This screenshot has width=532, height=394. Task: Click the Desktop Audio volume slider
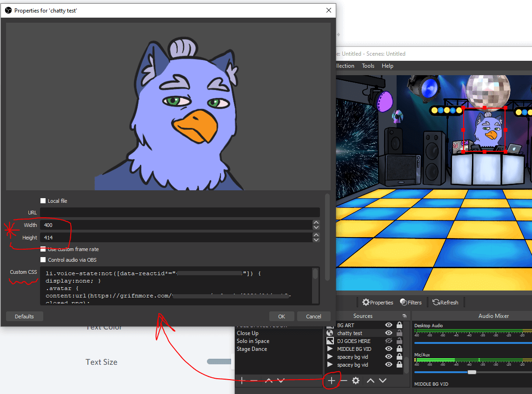[x=473, y=343]
